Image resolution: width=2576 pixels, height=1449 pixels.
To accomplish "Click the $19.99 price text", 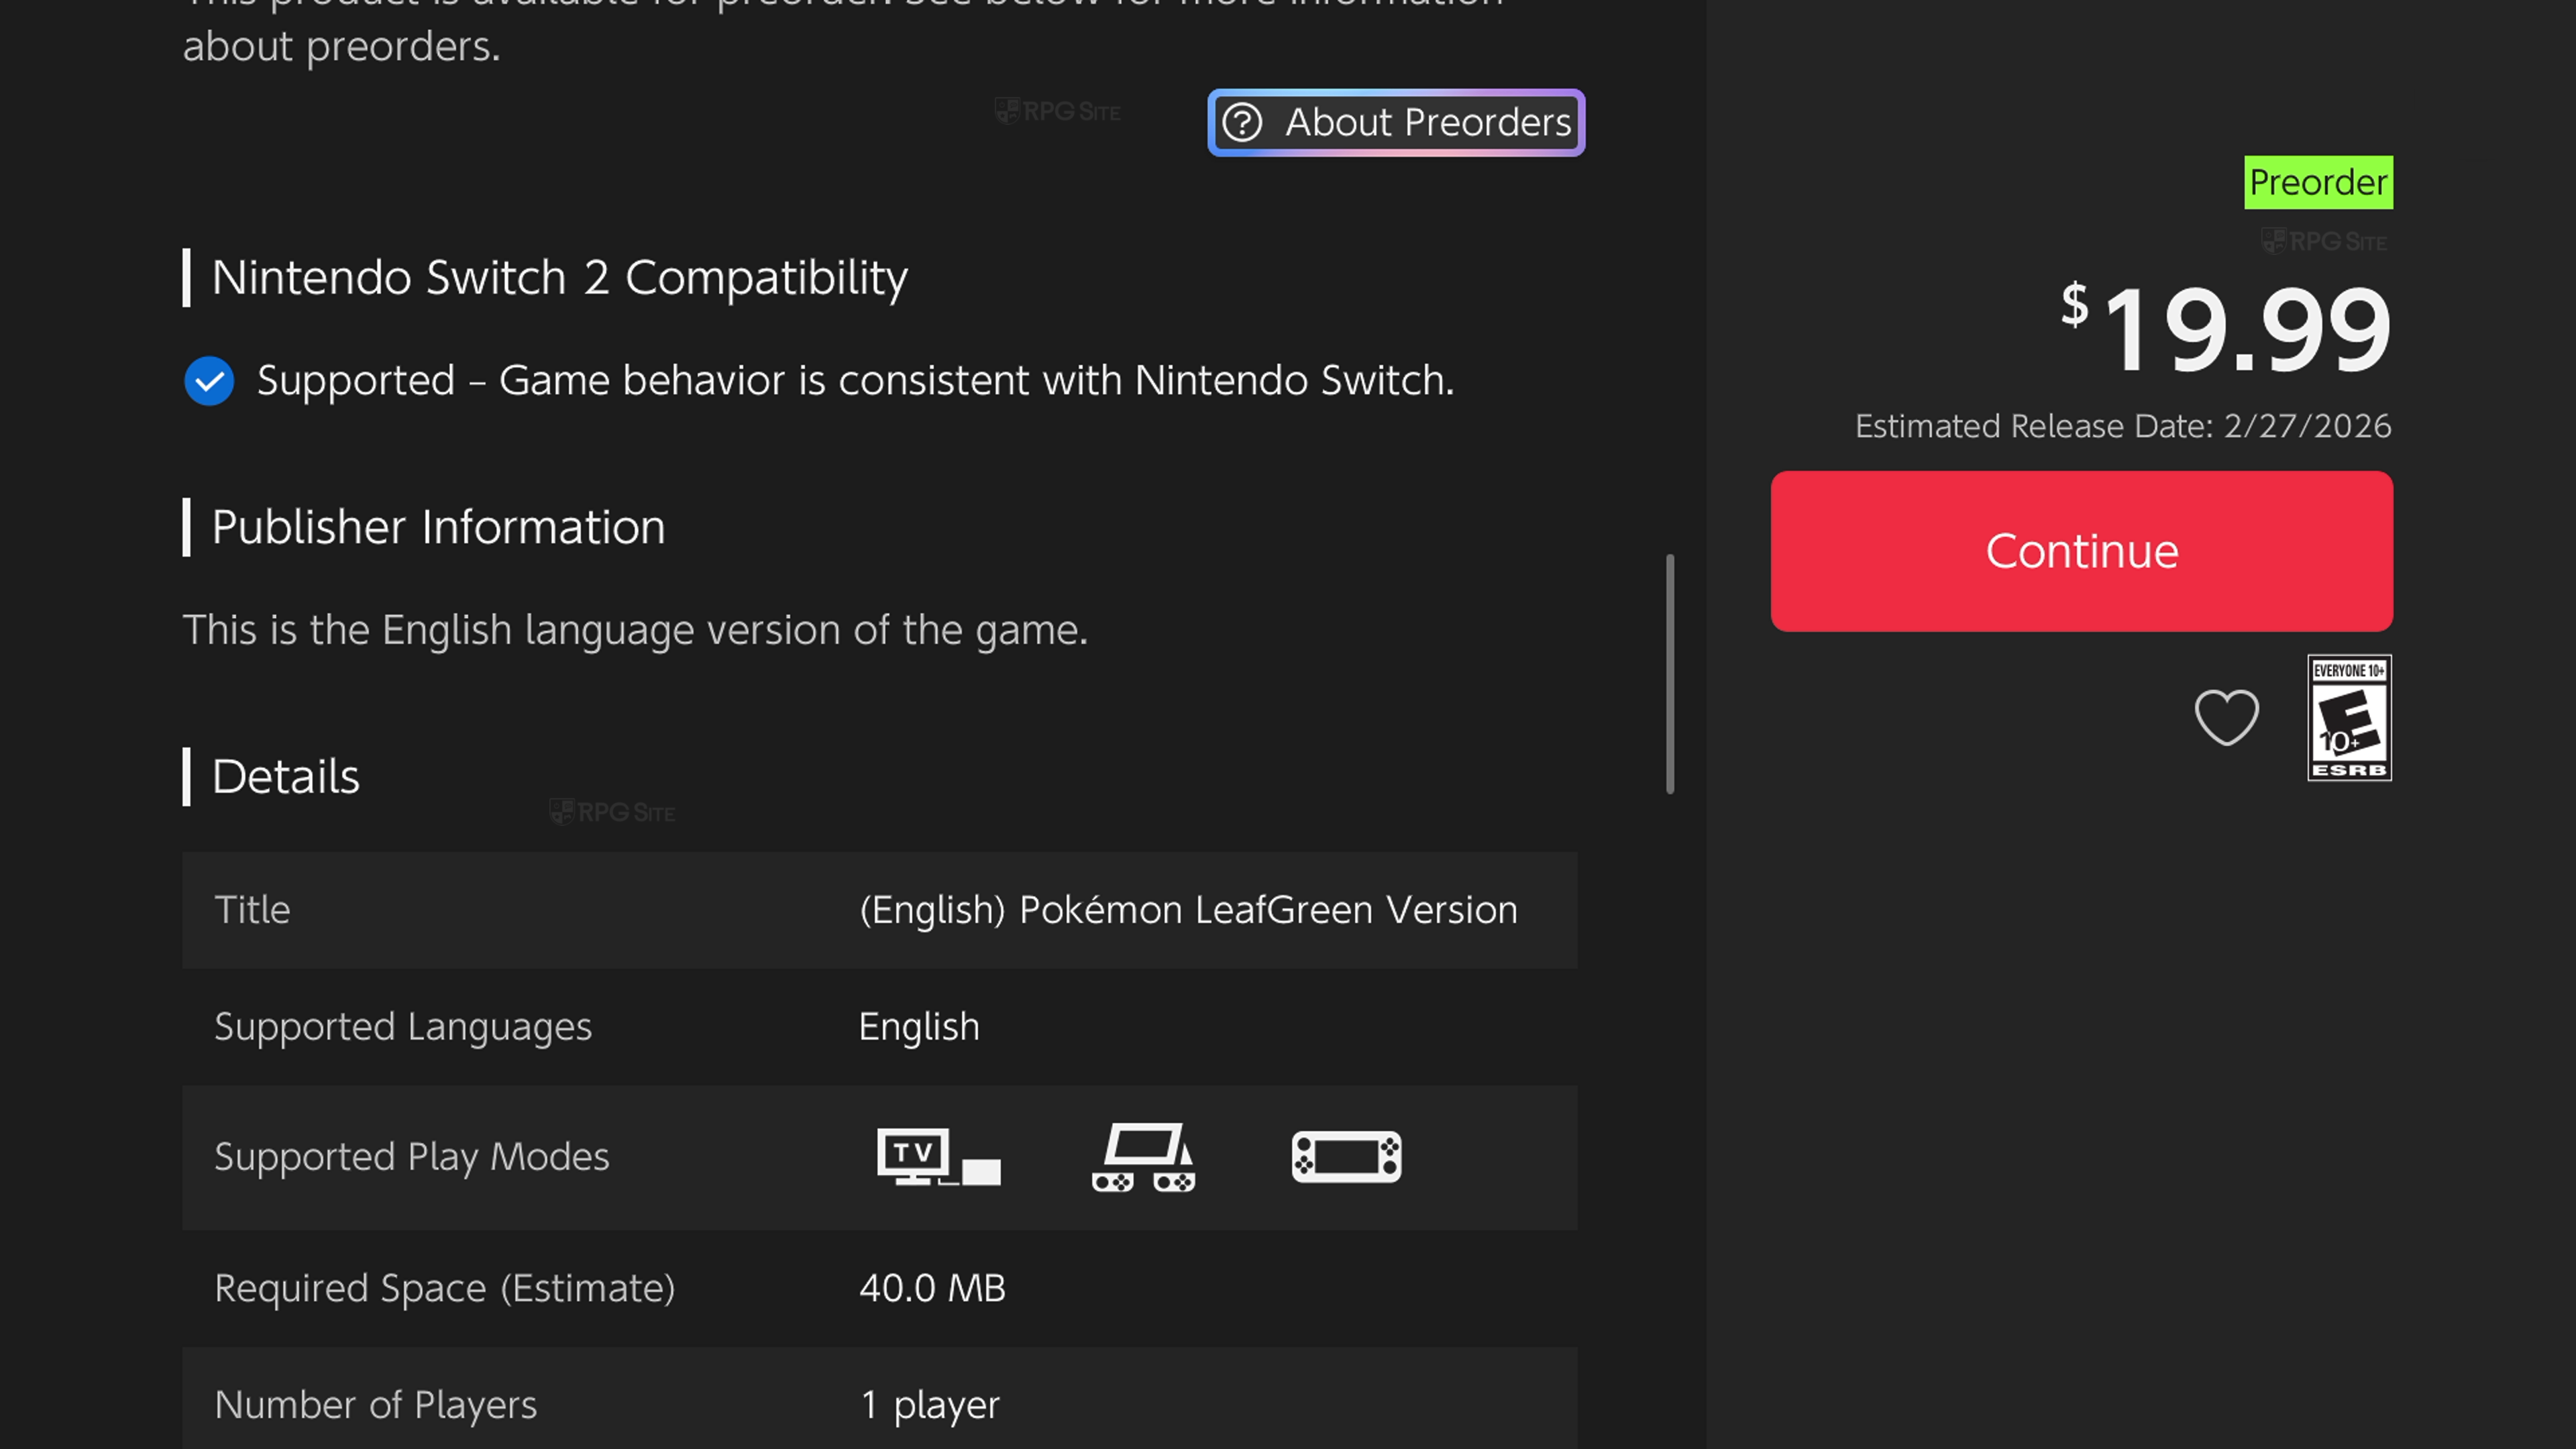I will tap(2227, 327).
